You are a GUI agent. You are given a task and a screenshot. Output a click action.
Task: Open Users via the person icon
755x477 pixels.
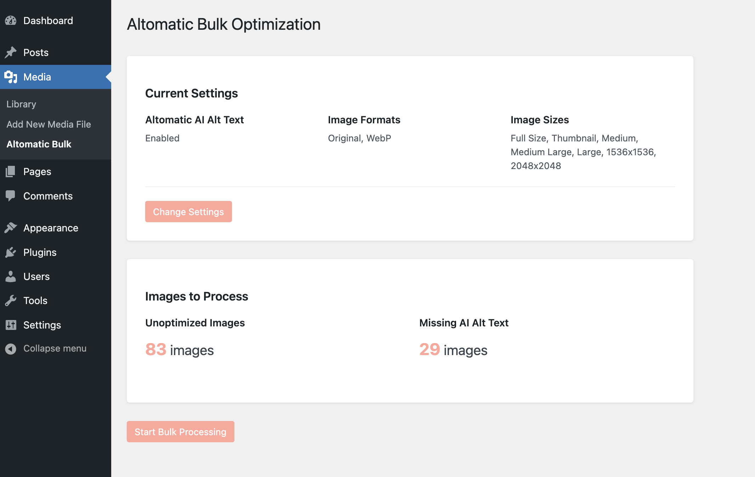point(11,276)
